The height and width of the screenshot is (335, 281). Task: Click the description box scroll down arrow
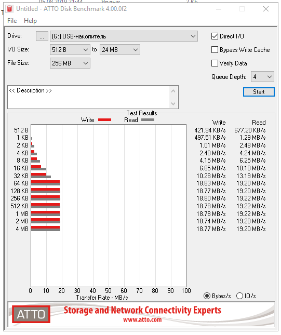coord(173,104)
